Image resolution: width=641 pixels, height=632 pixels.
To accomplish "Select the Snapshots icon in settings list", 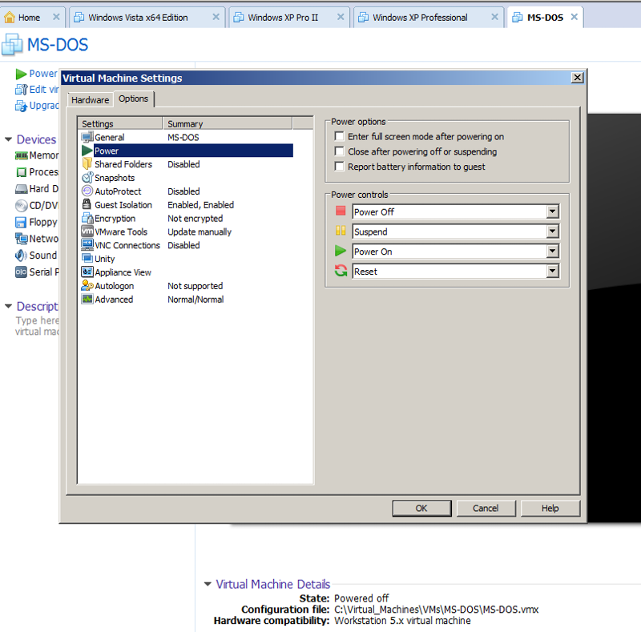I will 87,178.
